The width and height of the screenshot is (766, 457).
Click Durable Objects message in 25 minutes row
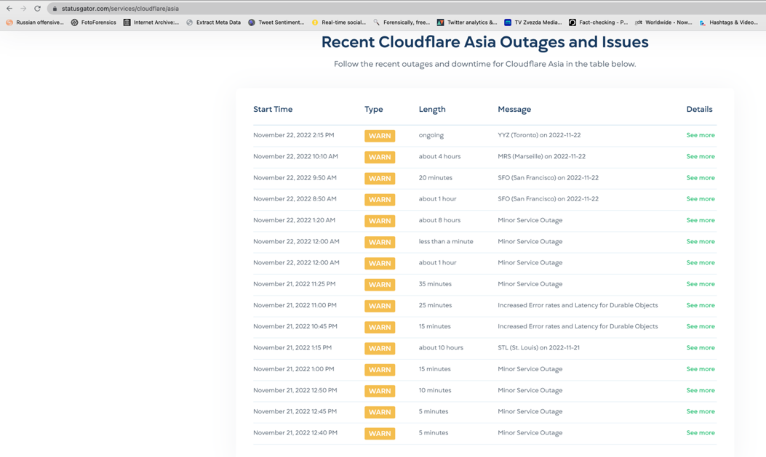578,305
